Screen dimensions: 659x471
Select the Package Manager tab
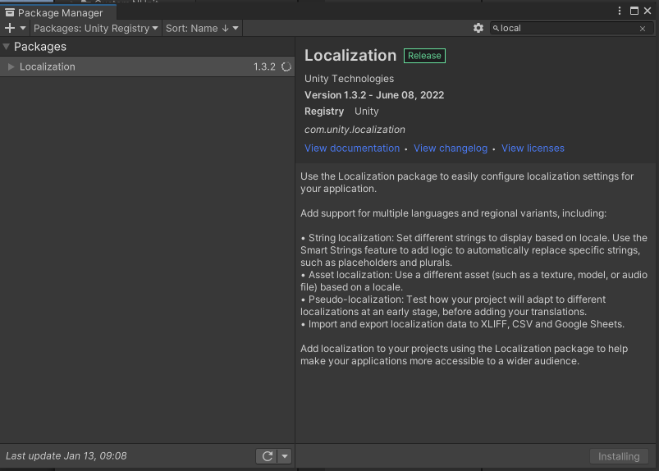tap(58, 12)
